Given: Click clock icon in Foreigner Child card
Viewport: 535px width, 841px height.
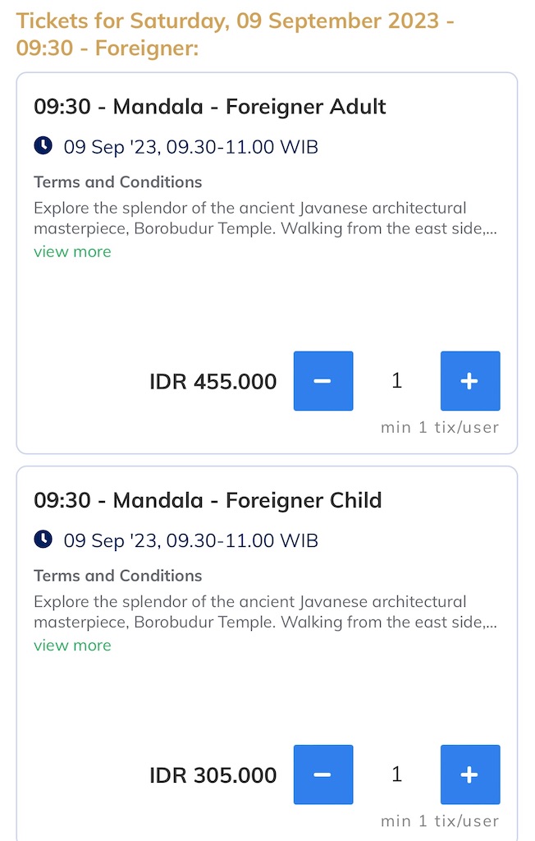Looking at the screenshot, I should click(x=43, y=539).
